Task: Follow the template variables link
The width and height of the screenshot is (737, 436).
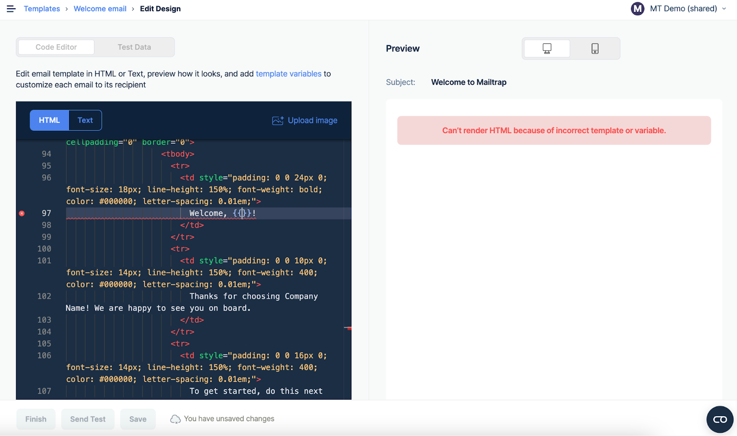Action: (288, 74)
